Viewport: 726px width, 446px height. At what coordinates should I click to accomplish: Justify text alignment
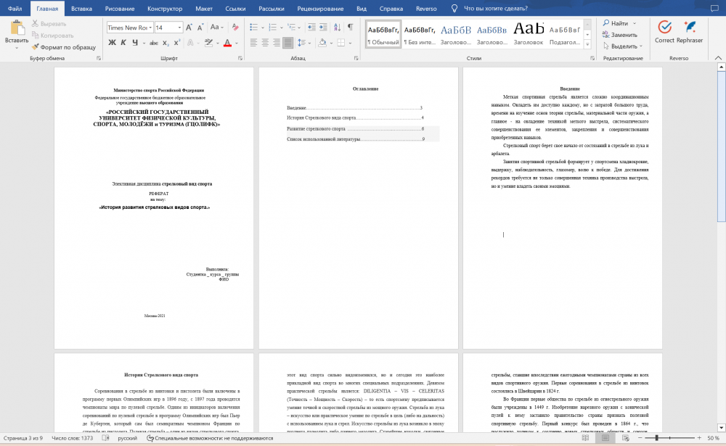click(288, 43)
